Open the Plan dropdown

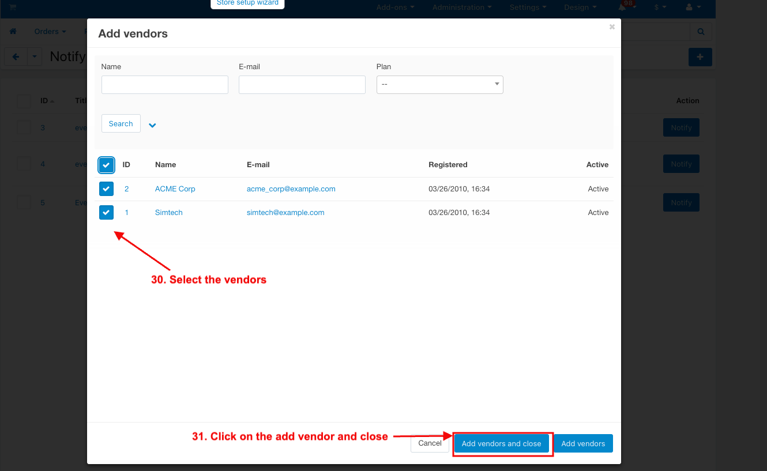click(x=439, y=85)
